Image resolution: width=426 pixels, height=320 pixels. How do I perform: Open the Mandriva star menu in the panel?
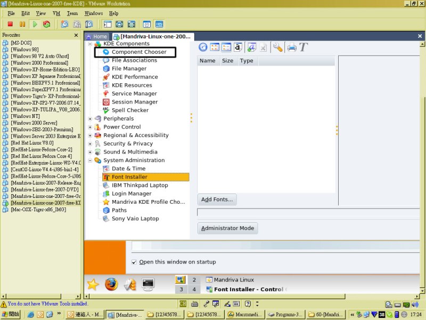pyautogui.click(x=93, y=284)
